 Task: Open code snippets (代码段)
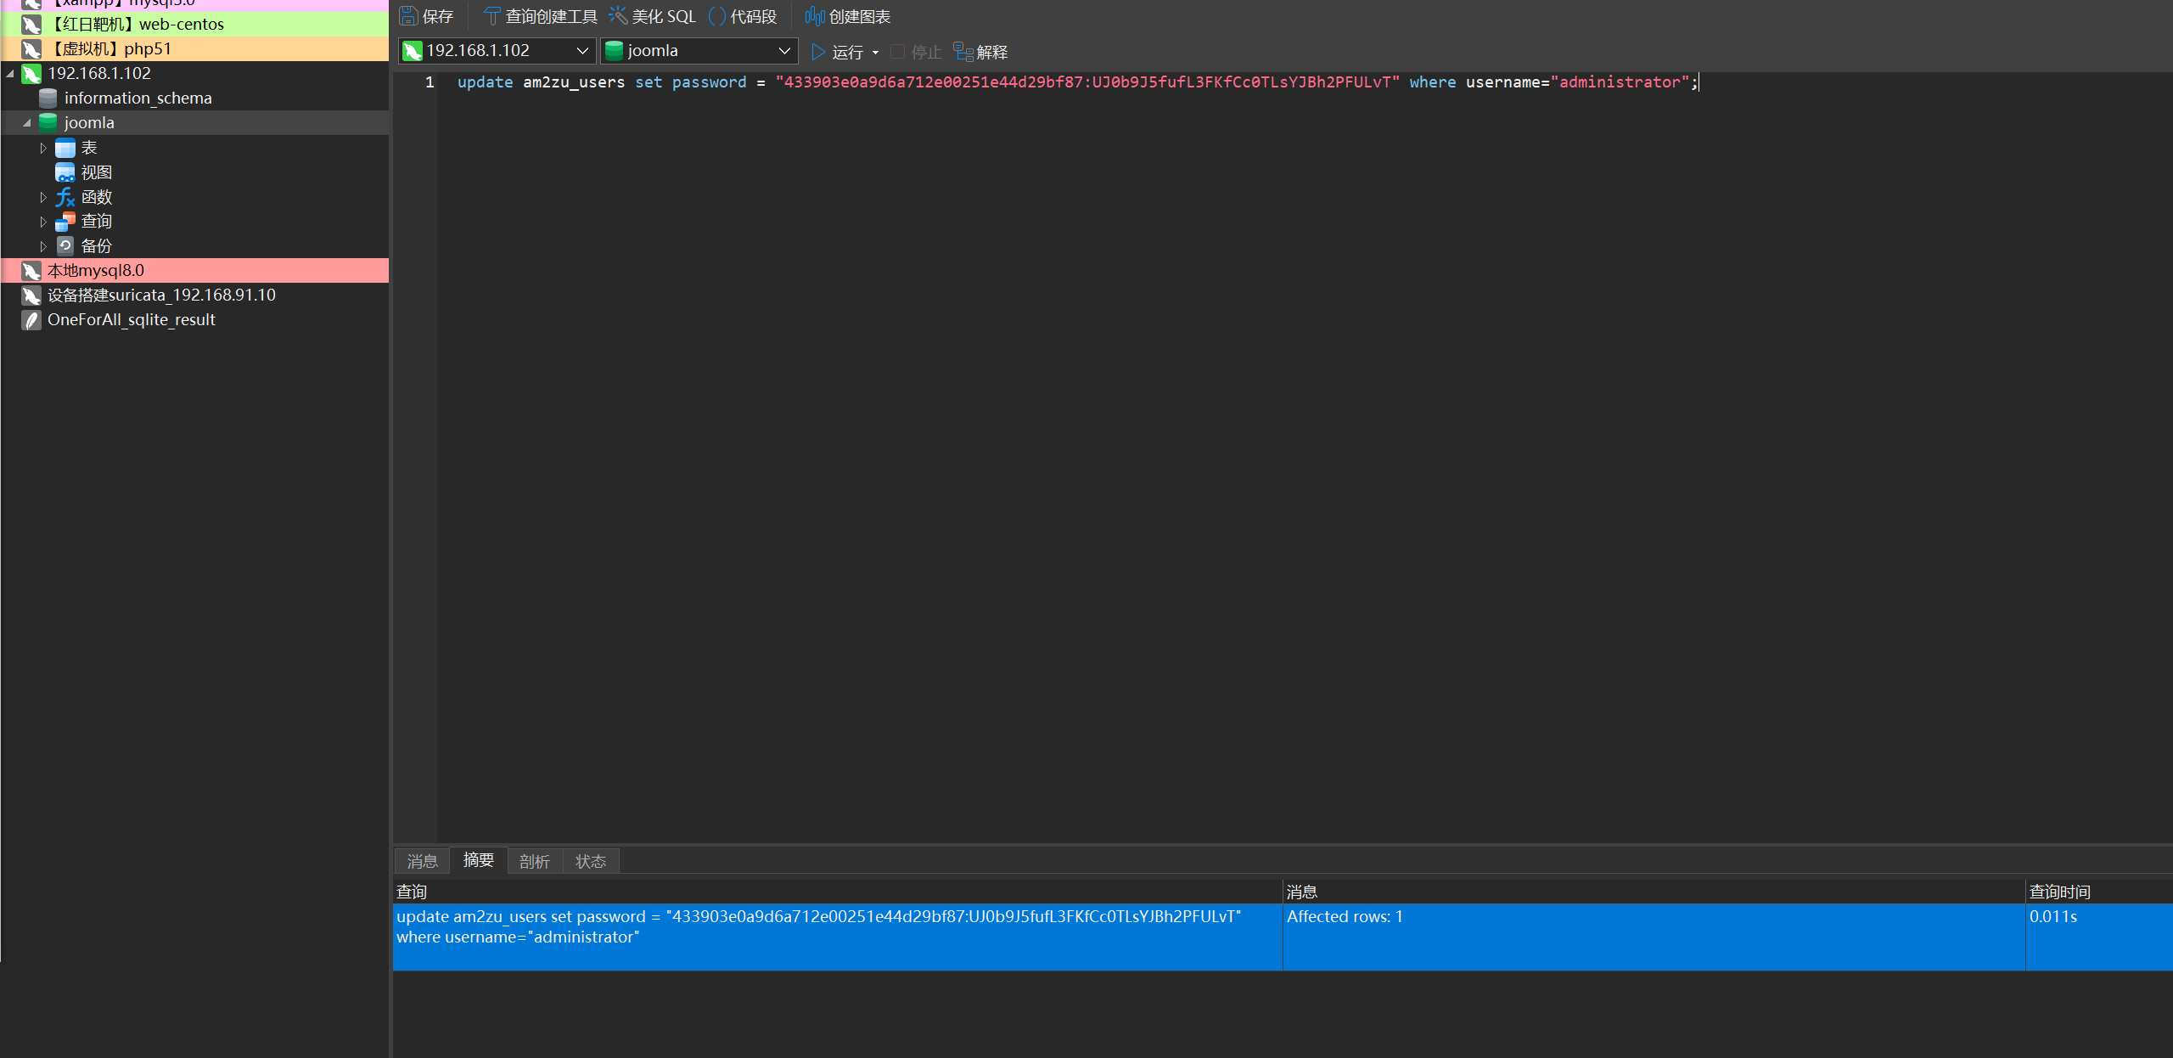tap(742, 16)
